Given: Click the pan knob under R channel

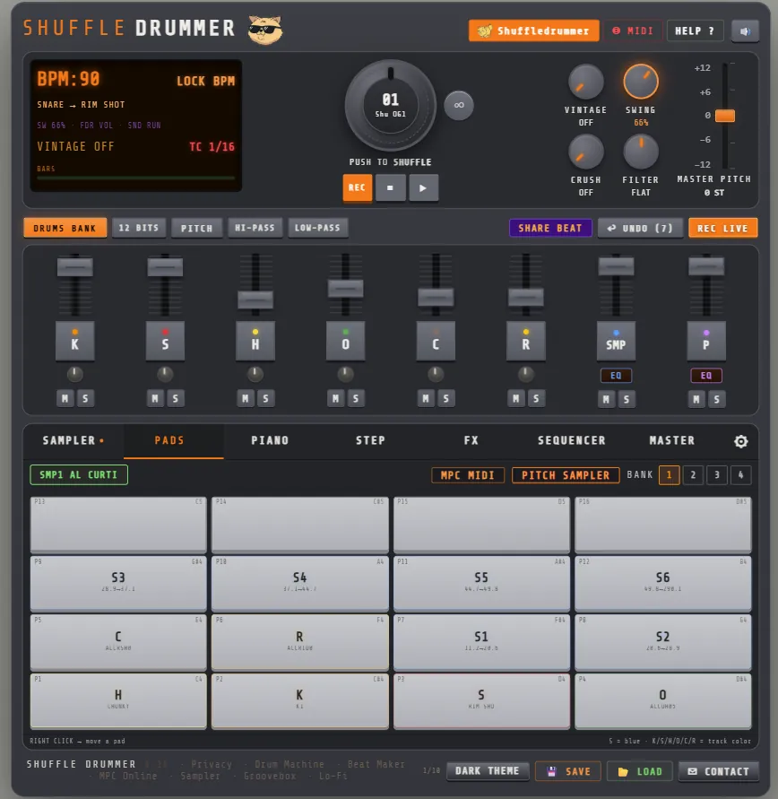Looking at the screenshot, I should (525, 375).
